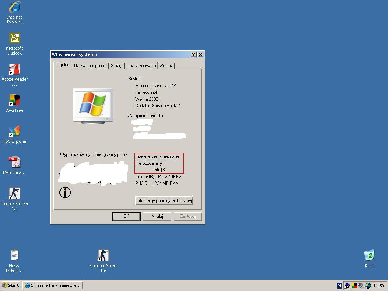Activate Śmieszne filmy taskbar window button
The image size is (388, 291).
click(53, 285)
